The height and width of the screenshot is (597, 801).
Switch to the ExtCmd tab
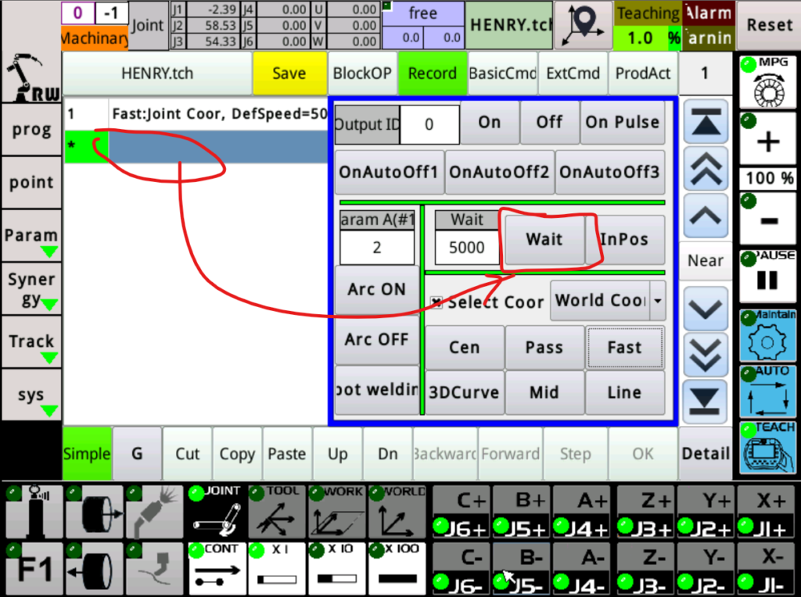(573, 73)
